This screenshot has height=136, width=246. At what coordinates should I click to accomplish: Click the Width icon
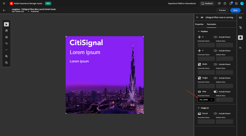199,64
